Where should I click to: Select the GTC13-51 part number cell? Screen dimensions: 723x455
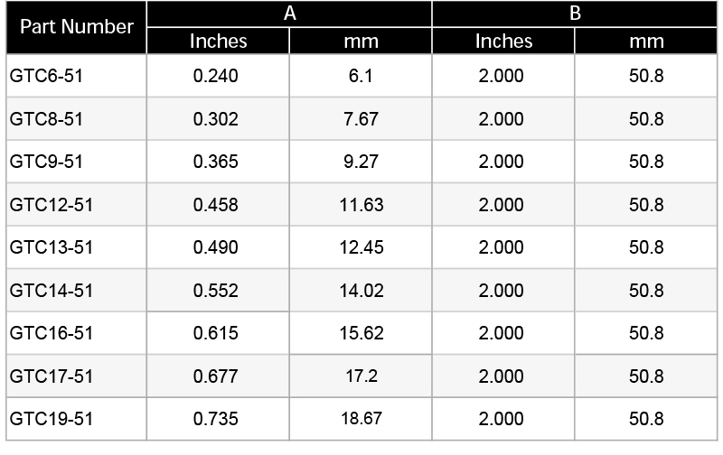click(51, 247)
